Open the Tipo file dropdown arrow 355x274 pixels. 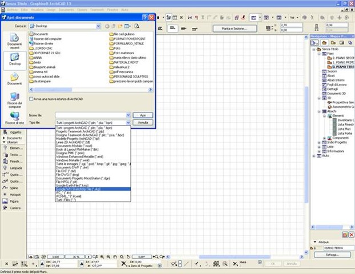(x=128, y=123)
